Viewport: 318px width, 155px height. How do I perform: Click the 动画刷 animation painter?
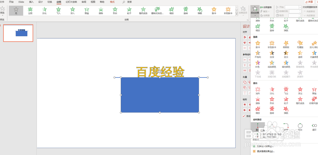click(264, 15)
